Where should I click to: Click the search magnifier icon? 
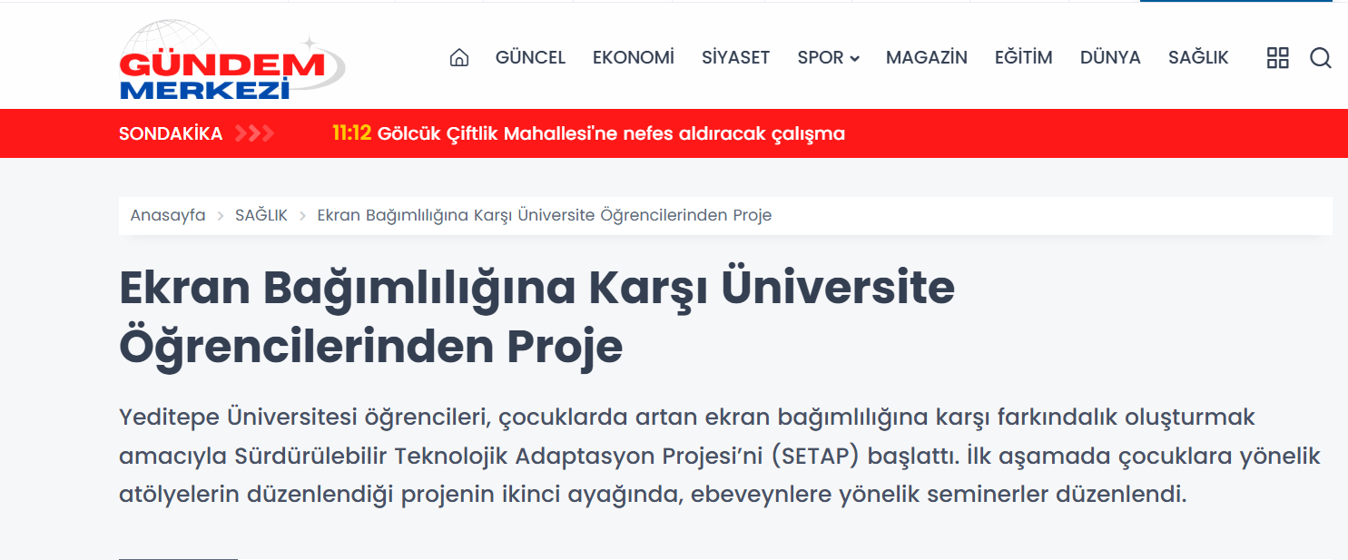[x=1320, y=58]
